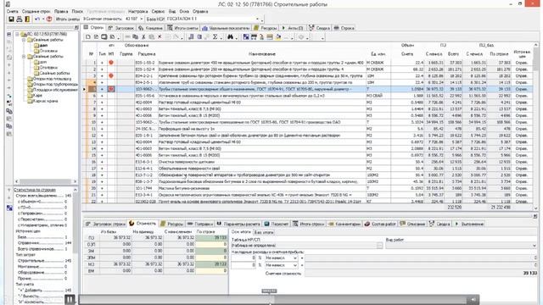Open the Смета menu
The image size is (543, 305).
click(12, 11)
